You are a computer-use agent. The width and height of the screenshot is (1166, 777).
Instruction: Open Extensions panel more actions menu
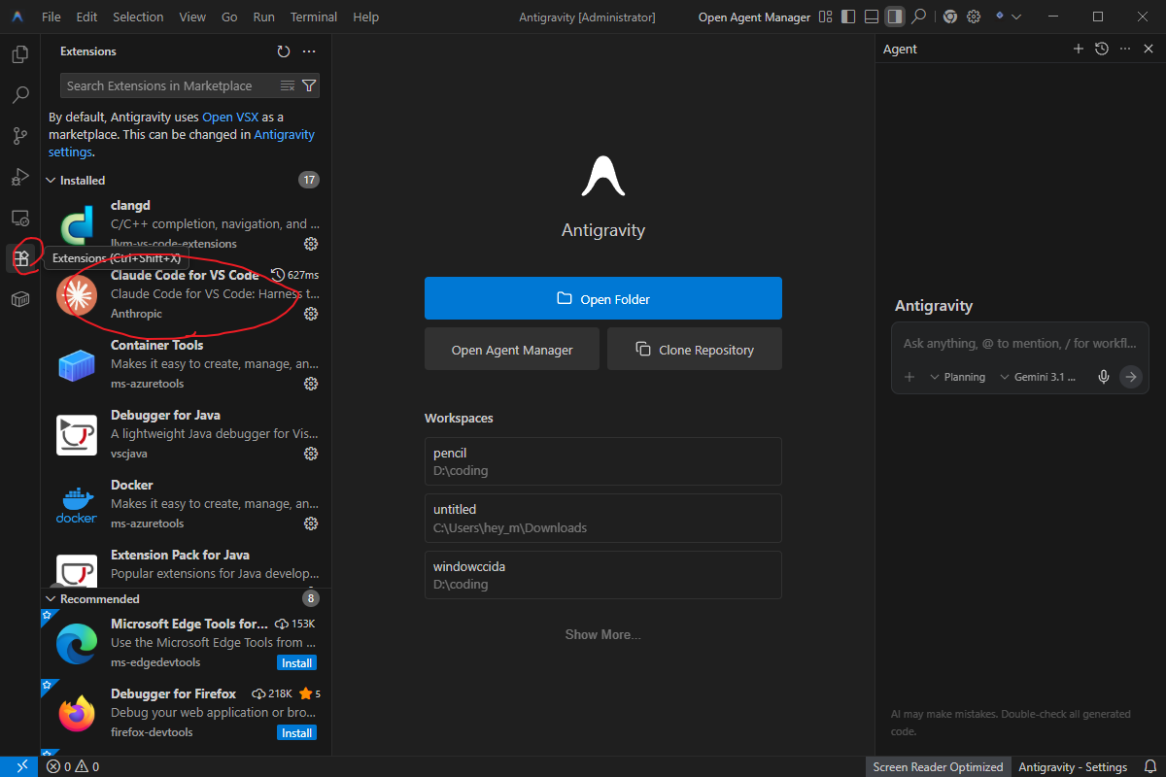point(309,51)
